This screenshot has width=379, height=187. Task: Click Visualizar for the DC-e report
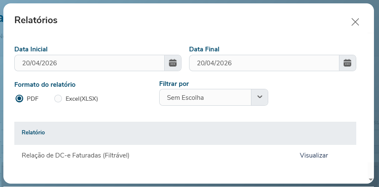tap(314, 155)
